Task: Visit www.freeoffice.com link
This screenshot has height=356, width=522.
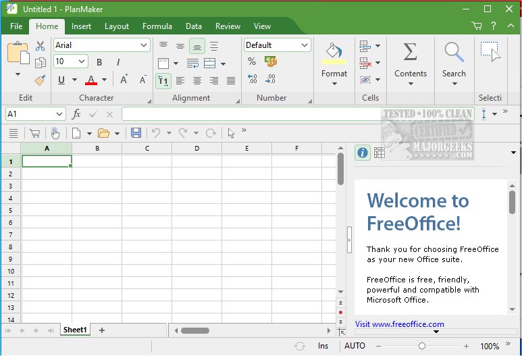Action: (x=400, y=324)
